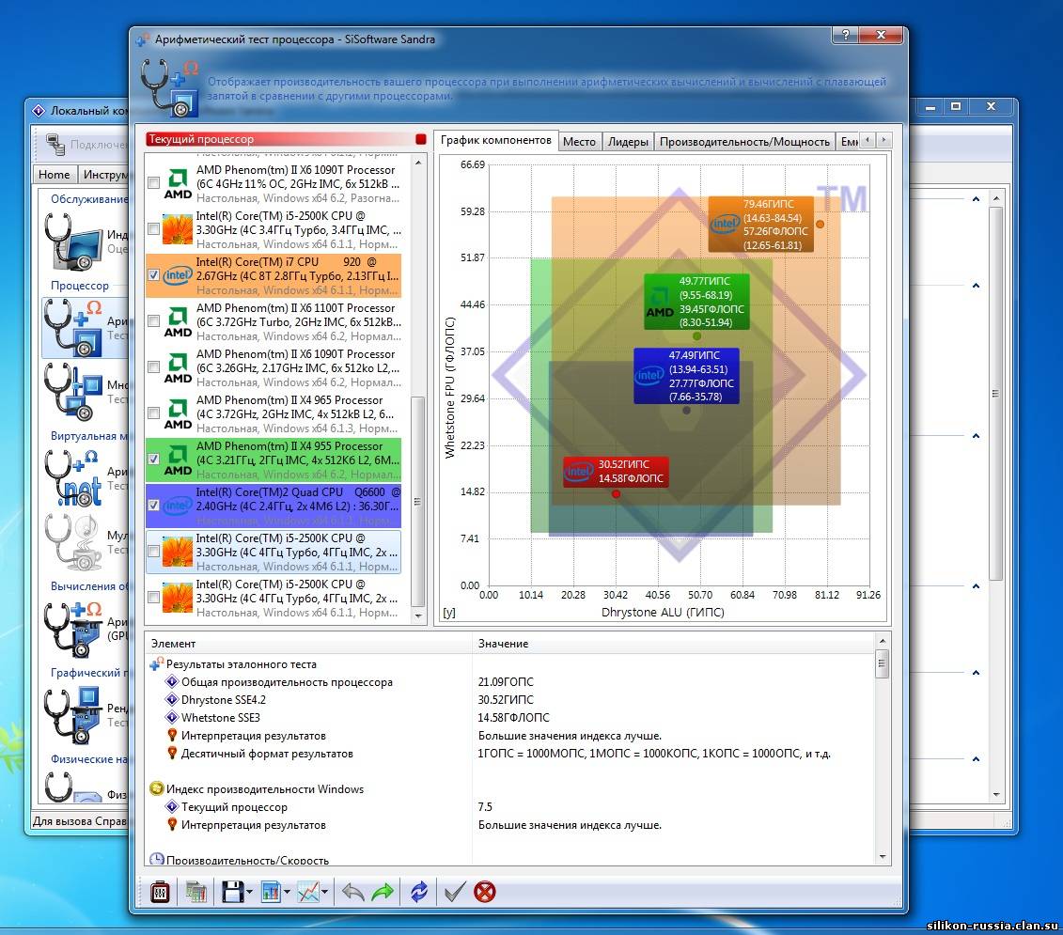This screenshot has height=935, width=1063.
Task: Click the gold Индекс производительности Windows icon
Action: tap(157, 788)
